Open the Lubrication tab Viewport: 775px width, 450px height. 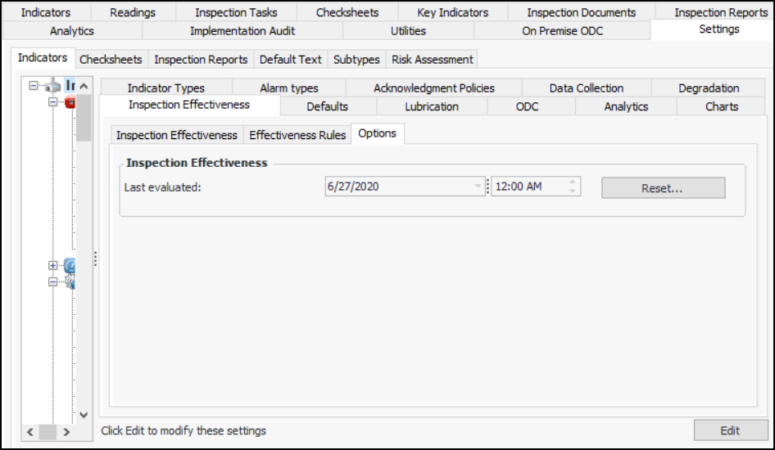(432, 106)
